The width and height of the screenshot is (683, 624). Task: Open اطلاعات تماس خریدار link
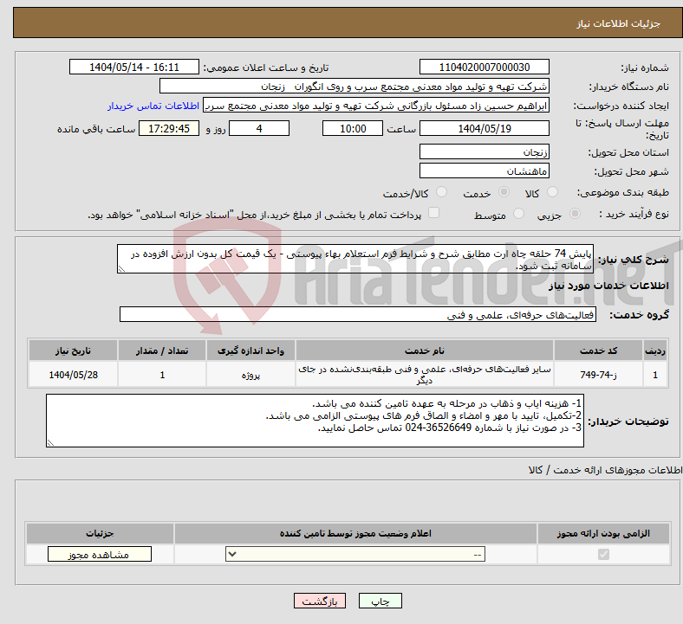point(153,106)
